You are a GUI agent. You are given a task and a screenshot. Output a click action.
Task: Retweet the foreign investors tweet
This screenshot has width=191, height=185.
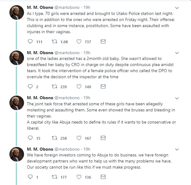[54, 177]
